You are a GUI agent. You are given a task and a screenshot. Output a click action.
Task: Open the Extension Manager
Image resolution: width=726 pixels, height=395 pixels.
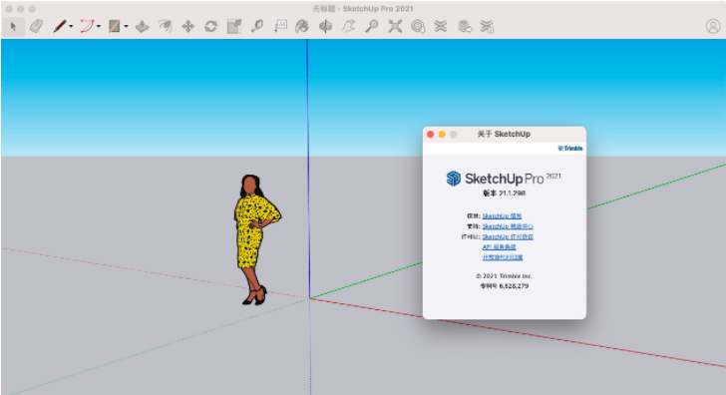pos(487,26)
